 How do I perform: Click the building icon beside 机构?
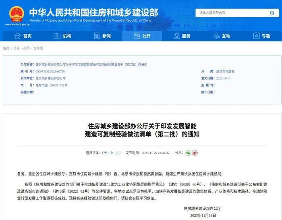coord(57,36)
